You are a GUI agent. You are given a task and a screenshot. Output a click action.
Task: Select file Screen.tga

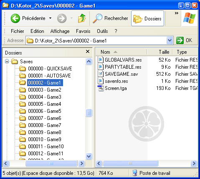point(116,88)
